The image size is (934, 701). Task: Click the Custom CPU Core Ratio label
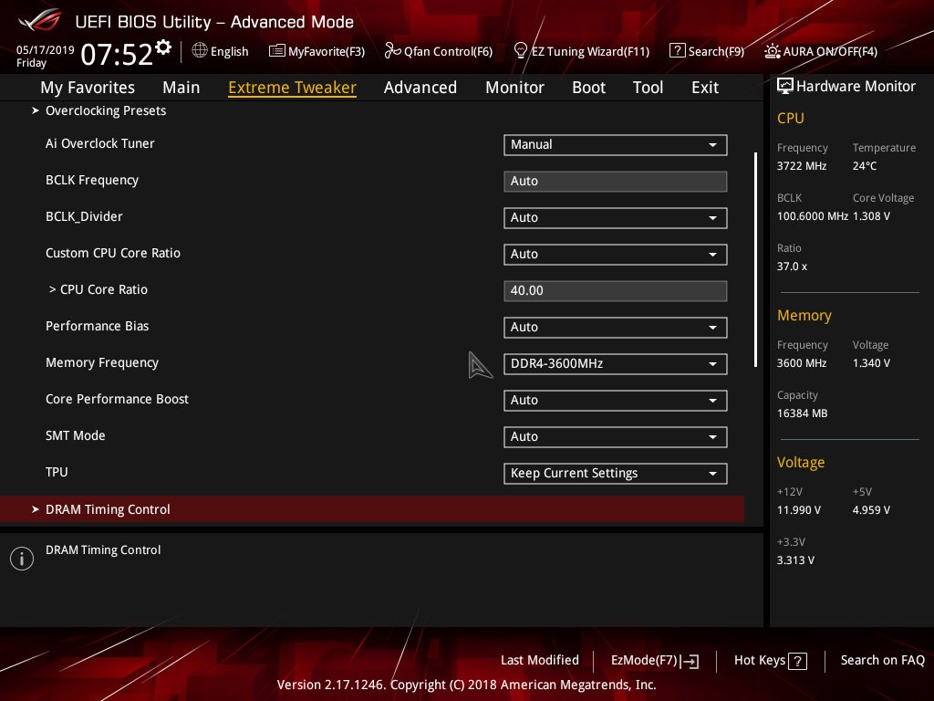(x=112, y=253)
